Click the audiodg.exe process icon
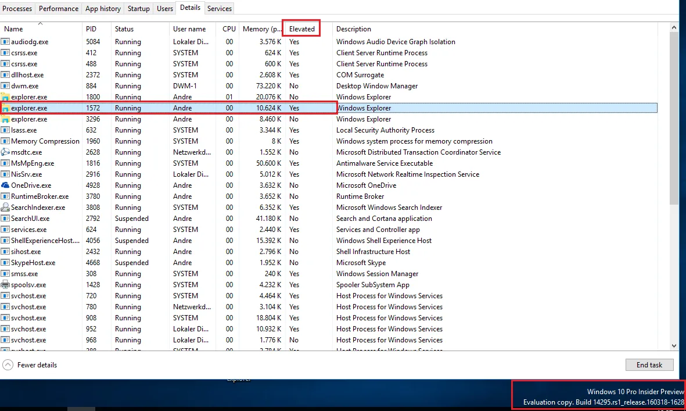The width and height of the screenshot is (686, 411). [5, 42]
